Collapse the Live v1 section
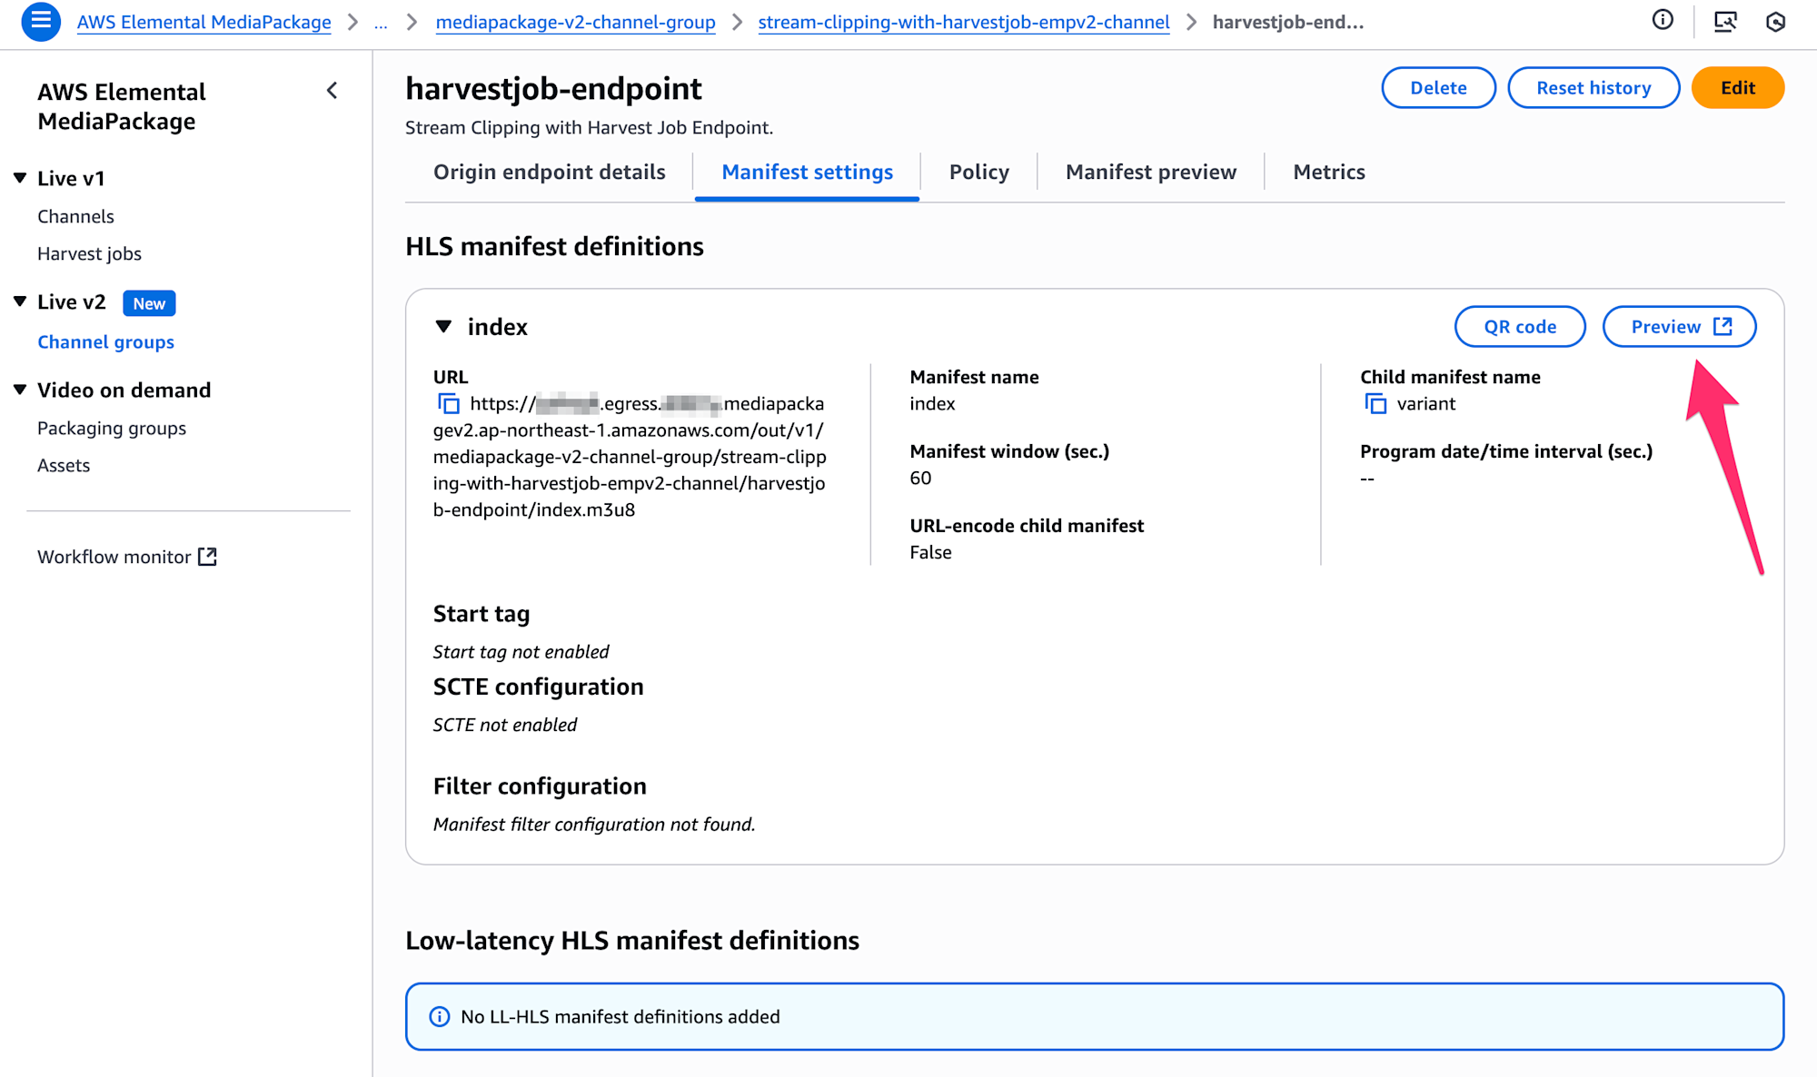This screenshot has height=1077, width=1817. [x=20, y=178]
